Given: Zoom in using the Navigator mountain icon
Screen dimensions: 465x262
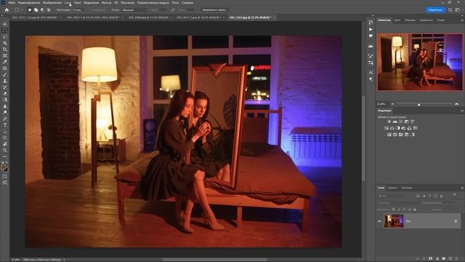Looking at the screenshot, I should pos(457,104).
